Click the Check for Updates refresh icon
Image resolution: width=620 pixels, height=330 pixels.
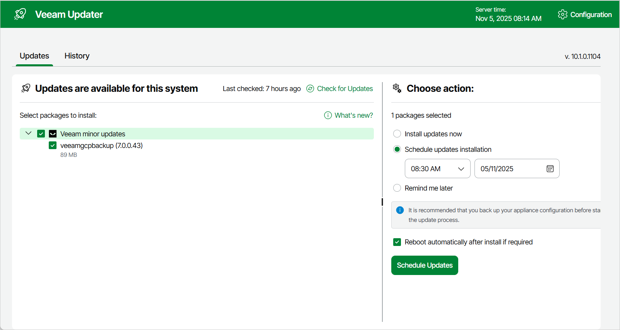(310, 89)
